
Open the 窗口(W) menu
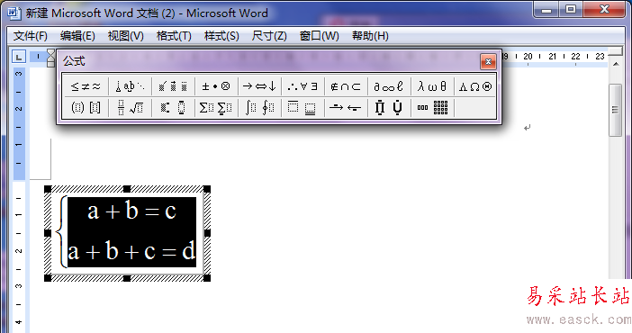click(320, 36)
